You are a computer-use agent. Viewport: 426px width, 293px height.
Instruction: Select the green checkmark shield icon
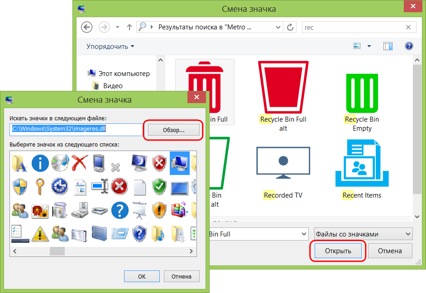(x=159, y=186)
